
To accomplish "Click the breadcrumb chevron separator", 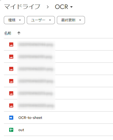I will [x=48, y=7].
